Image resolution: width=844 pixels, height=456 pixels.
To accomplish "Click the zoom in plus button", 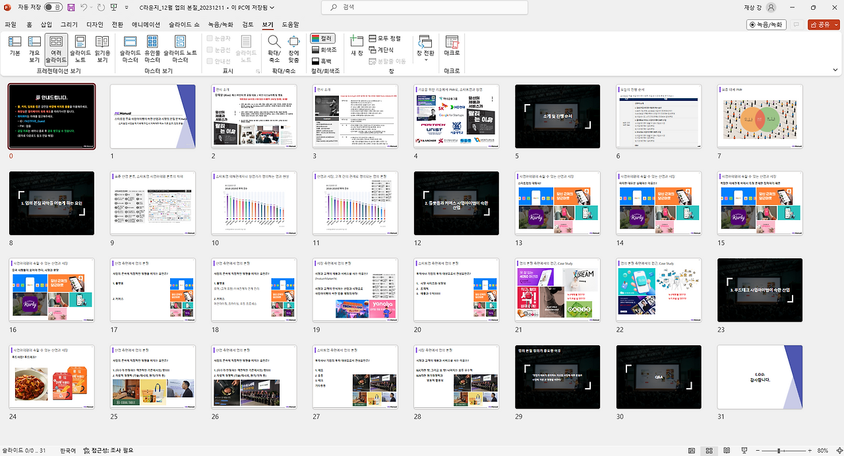I will (x=810, y=451).
